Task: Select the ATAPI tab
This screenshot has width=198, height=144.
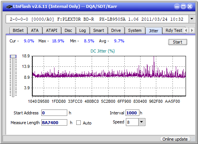Action: click(x=51, y=30)
